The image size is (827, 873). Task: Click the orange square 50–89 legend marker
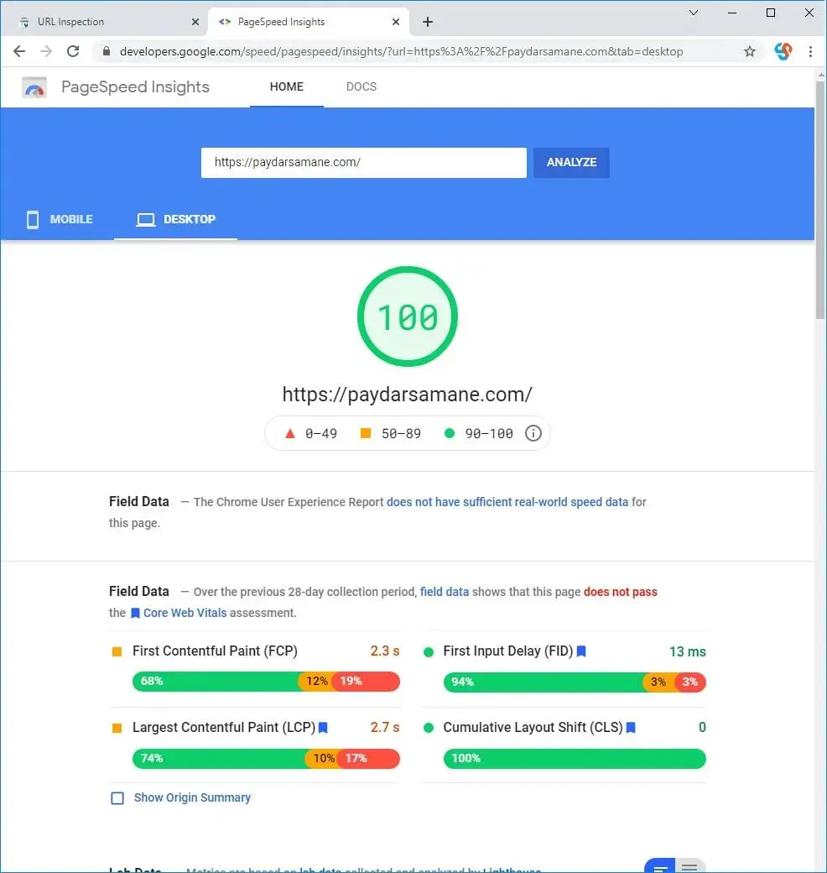(x=366, y=432)
